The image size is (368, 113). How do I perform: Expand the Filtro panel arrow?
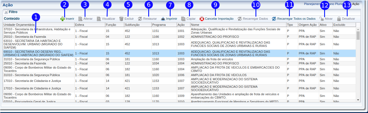(x=6, y=12)
